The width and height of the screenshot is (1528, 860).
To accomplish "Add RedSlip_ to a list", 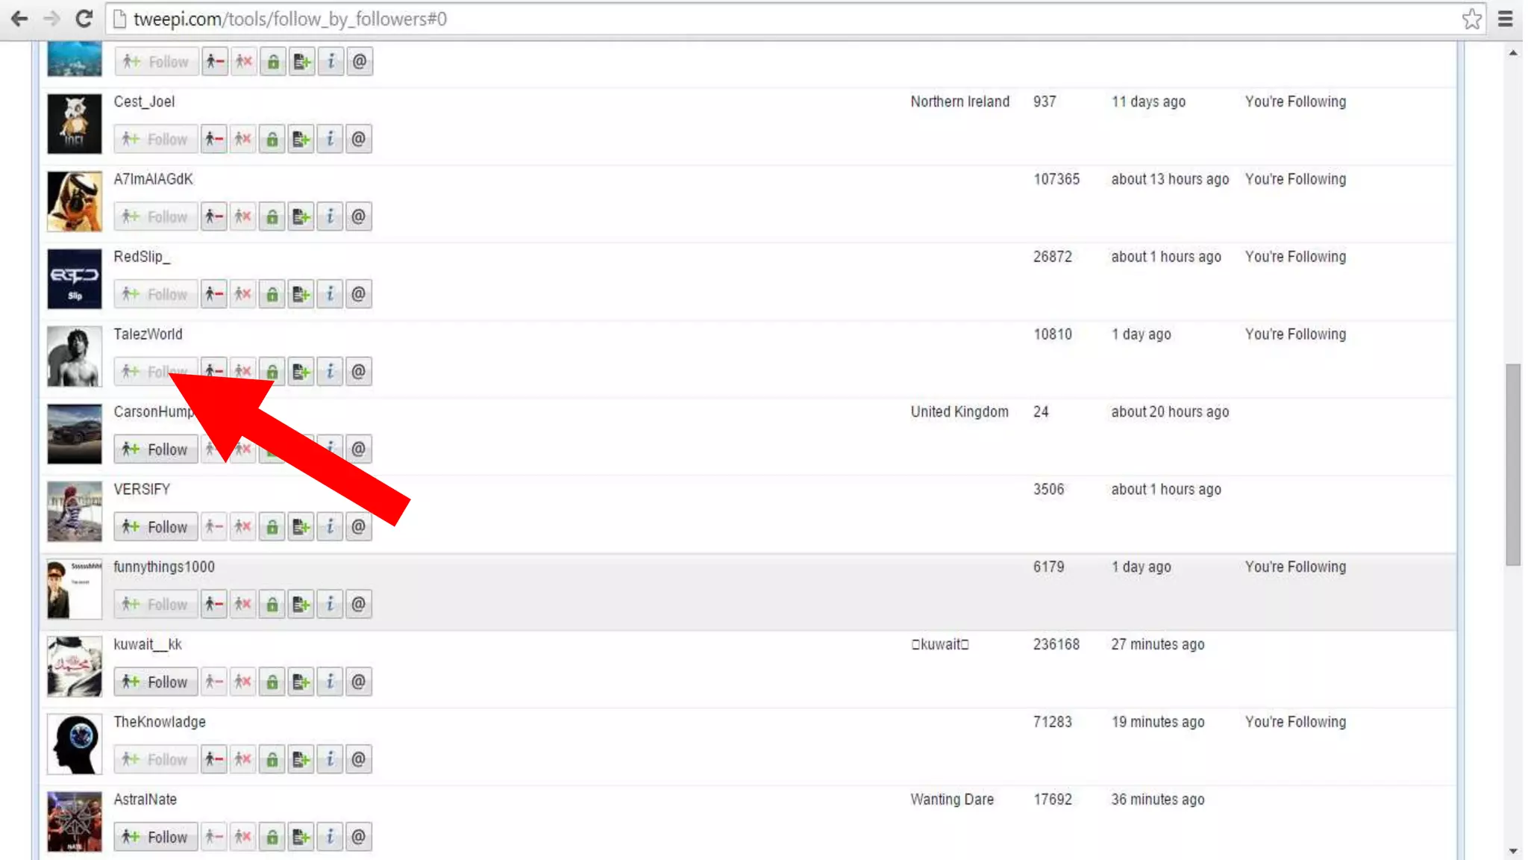I will pyautogui.click(x=301, y=294).
